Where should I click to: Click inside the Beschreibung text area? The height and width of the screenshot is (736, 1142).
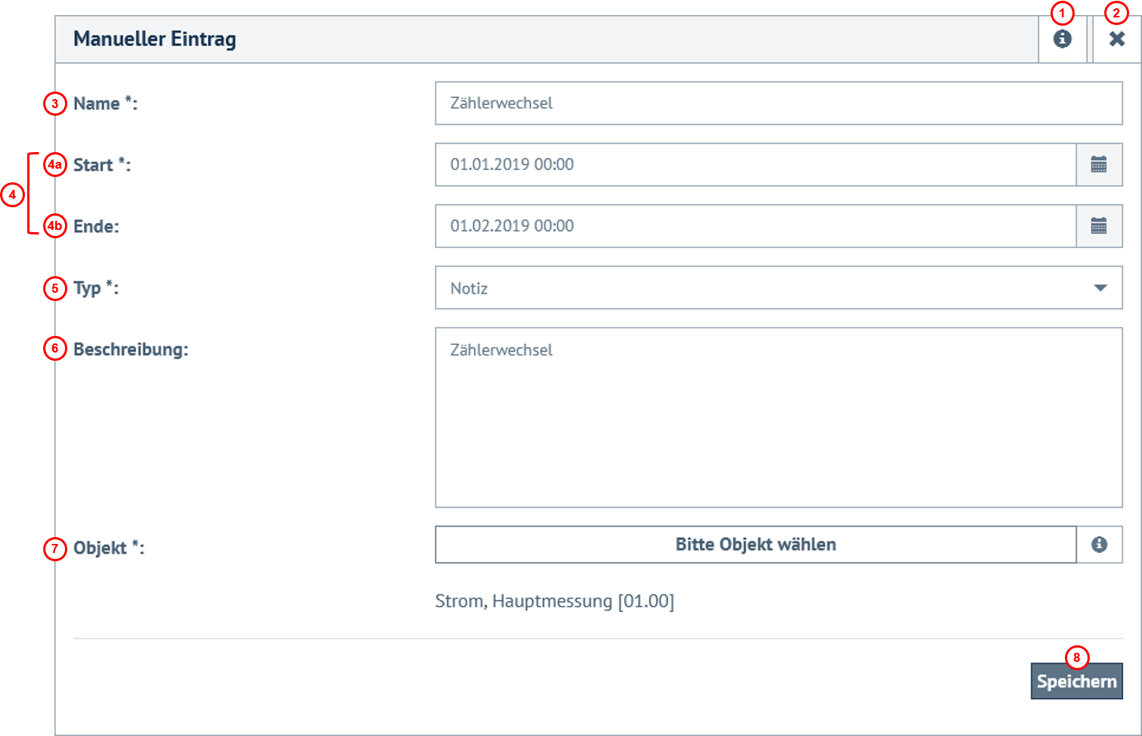778,416
